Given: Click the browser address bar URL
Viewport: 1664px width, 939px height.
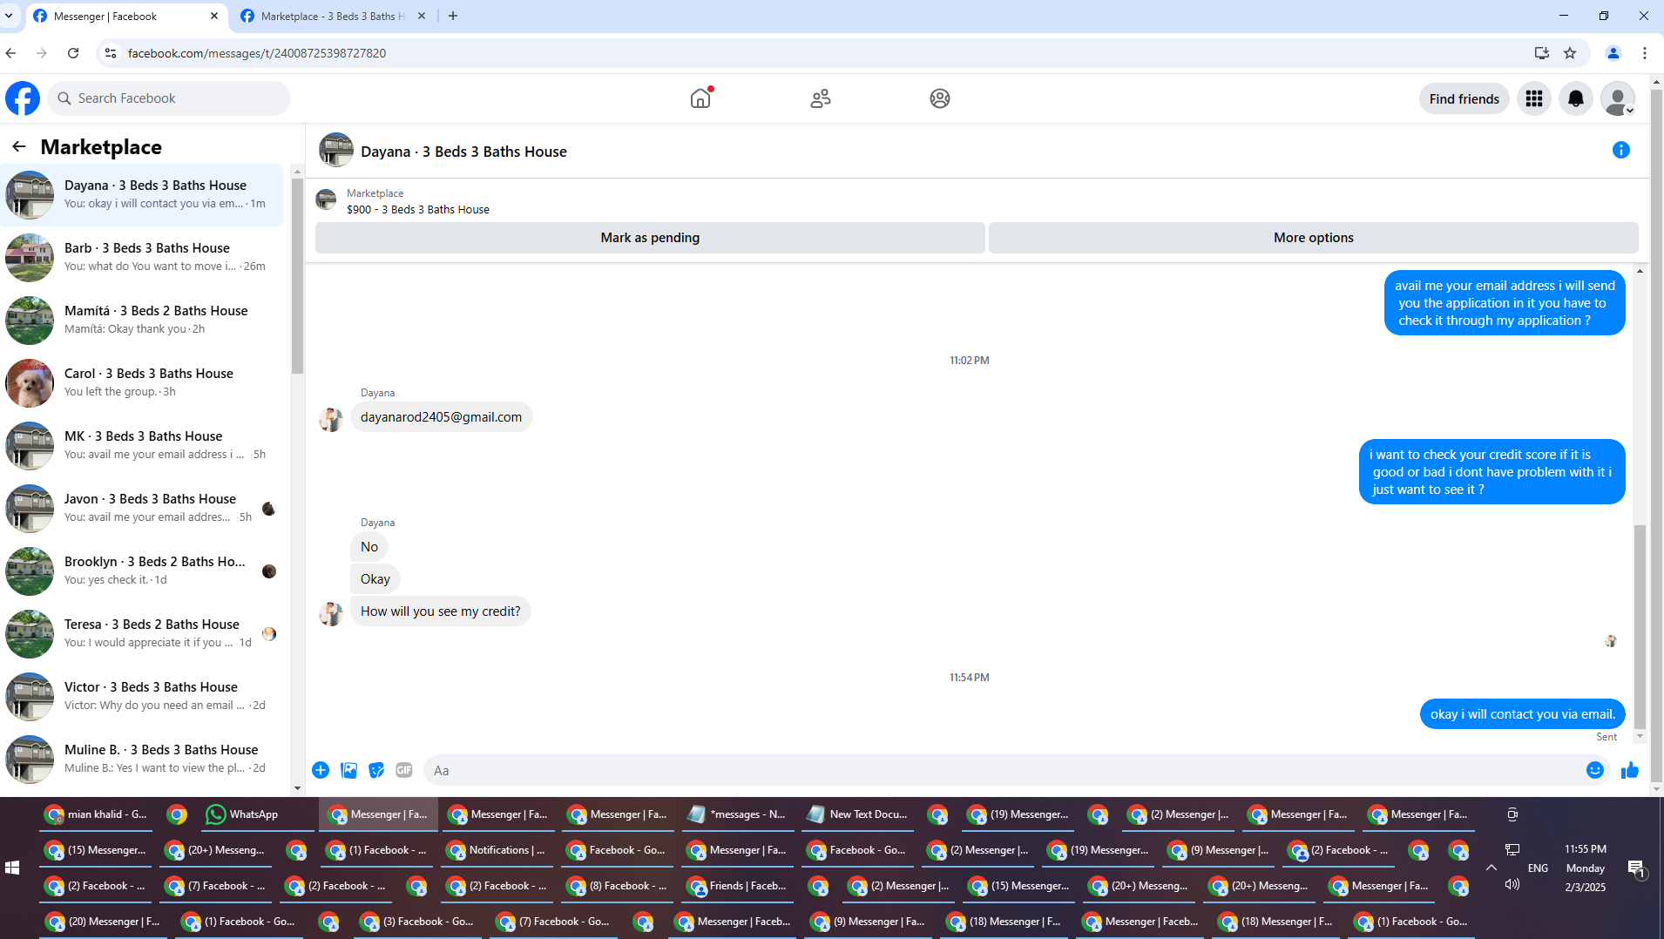Looking at the screenshot, I should [257, 53].
